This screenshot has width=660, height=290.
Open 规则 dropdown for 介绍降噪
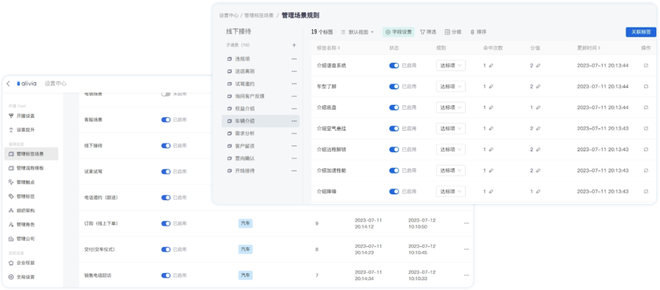point(451,191)
